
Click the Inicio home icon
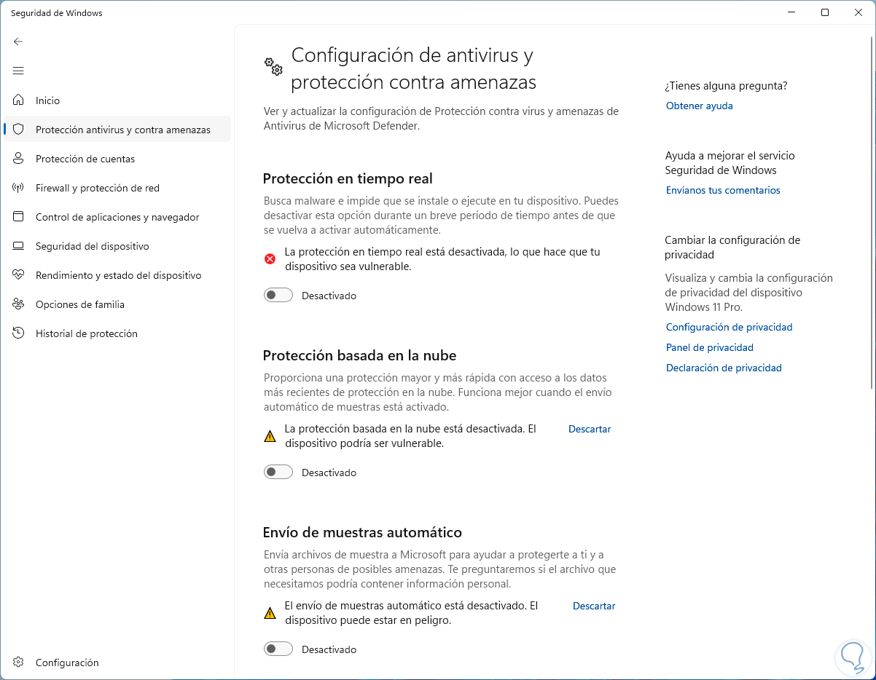[19, 100]
